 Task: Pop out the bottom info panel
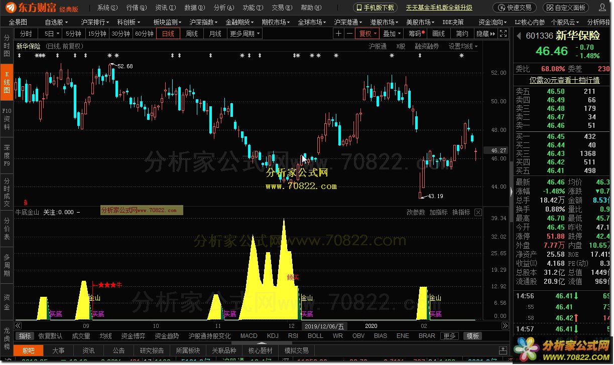[504, 350]
